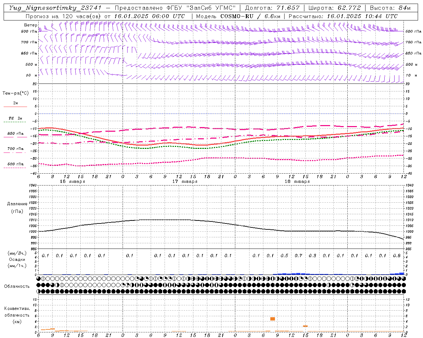Viewport: 423px width, 338px height.
Task: Click the Конвективн. облачность panel label
Action: tap(17, 312)
